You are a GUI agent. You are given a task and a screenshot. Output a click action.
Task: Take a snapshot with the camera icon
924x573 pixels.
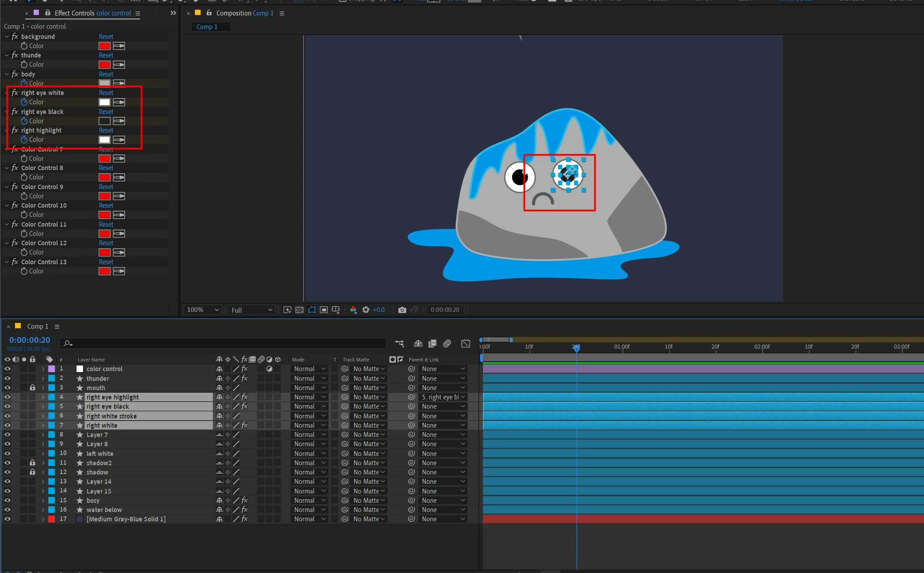tap(402, 310)
